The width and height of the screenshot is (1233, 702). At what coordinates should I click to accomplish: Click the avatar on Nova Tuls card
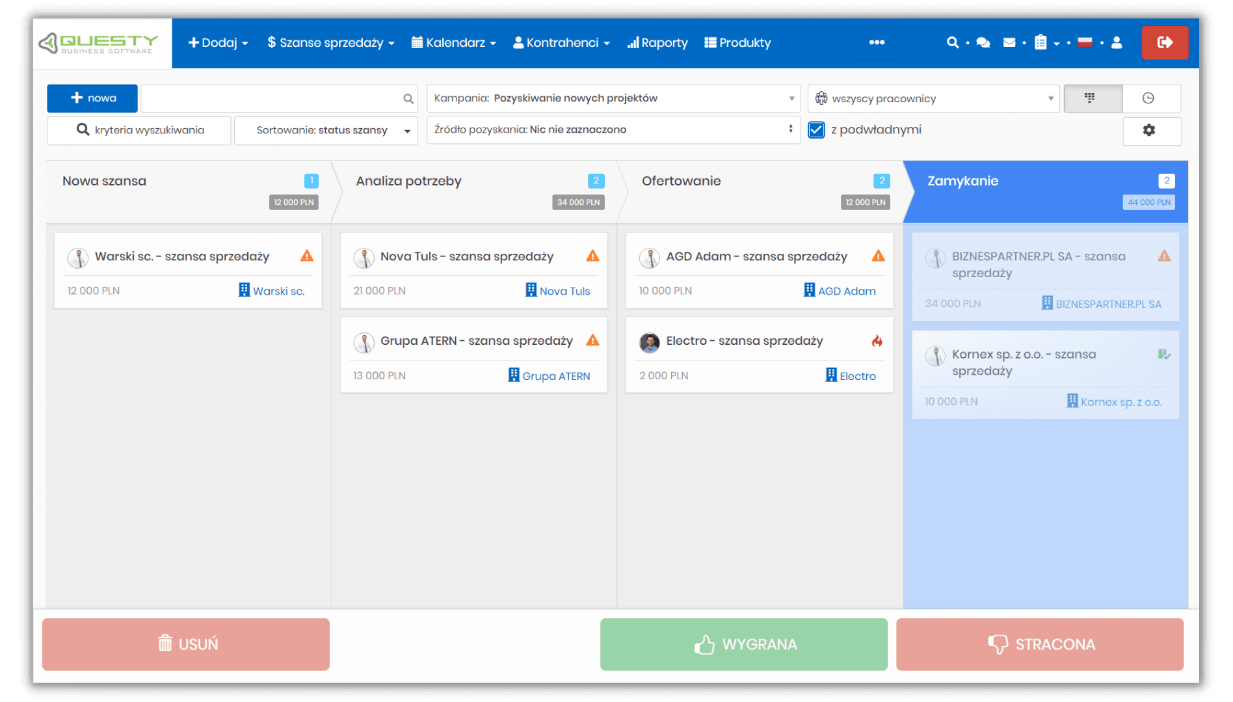pyautogui.click(x=364, y=258)
